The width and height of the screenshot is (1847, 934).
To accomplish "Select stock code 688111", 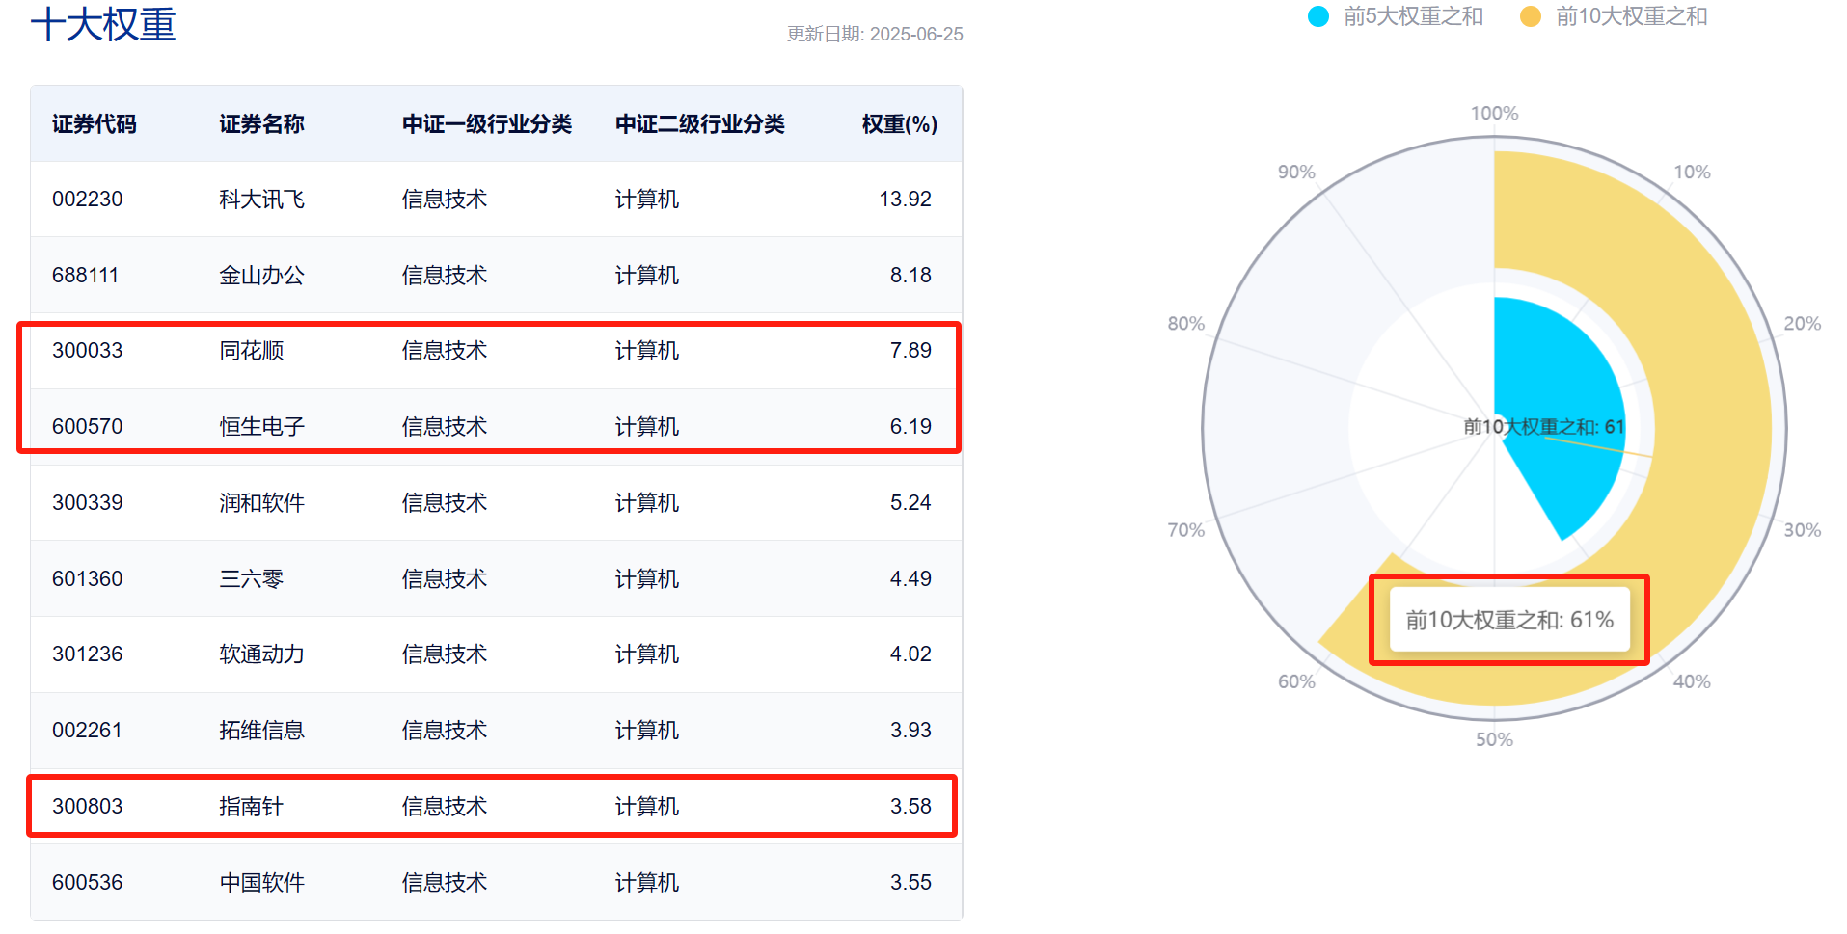I will coord(86,276).
